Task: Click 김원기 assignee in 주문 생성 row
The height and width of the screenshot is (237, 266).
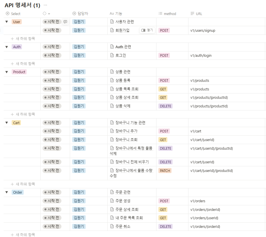Action: 79,201
